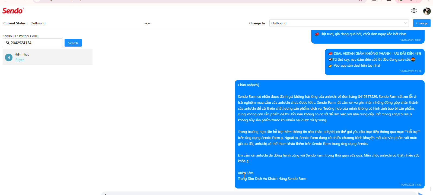Screen dimensions: 433x195
Task: Click the Sendo ID / Partner Code label
Action: point(21,36)
